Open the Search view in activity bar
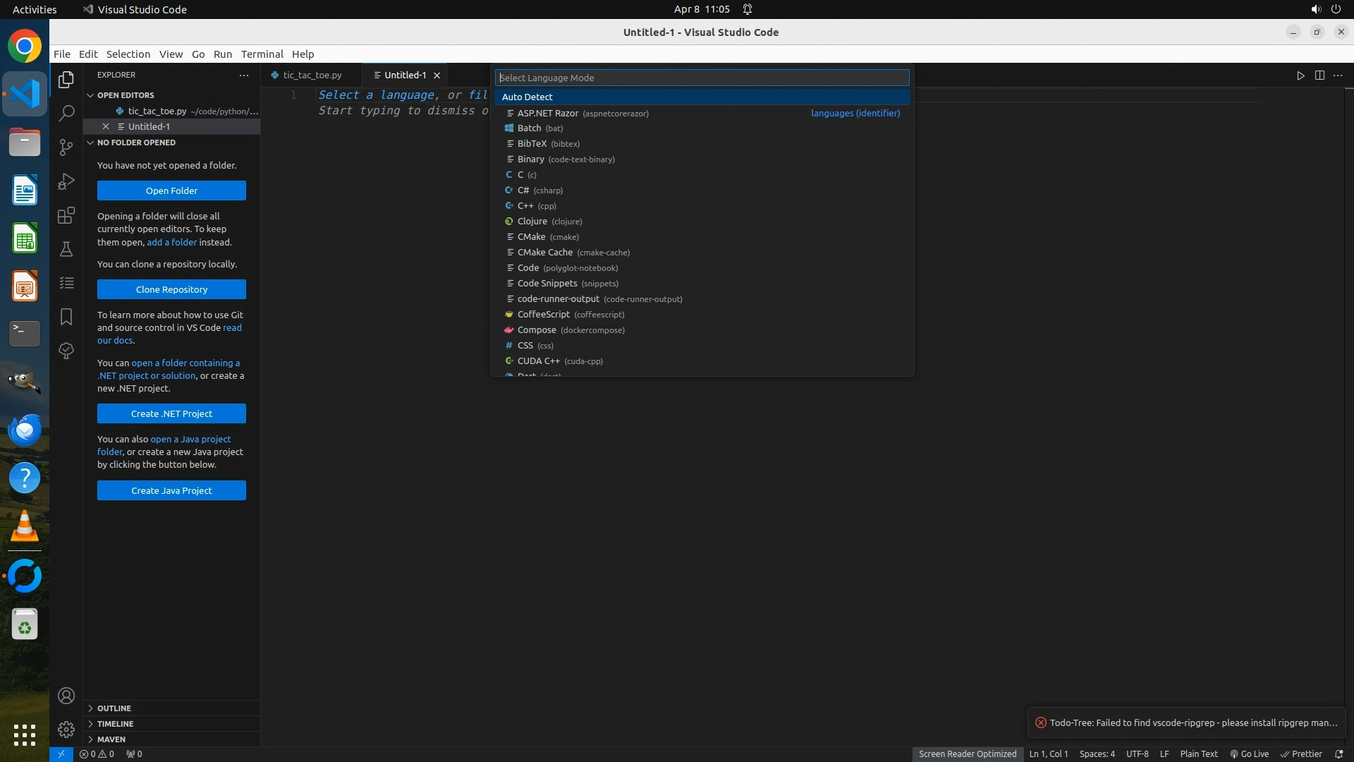Image resolution: width=1354 pixels, height=762 pixels. 66,113
